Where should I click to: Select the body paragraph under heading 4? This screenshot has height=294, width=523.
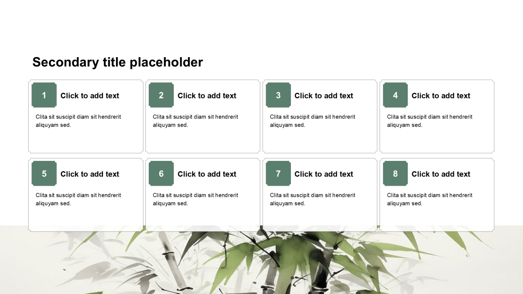429,121
